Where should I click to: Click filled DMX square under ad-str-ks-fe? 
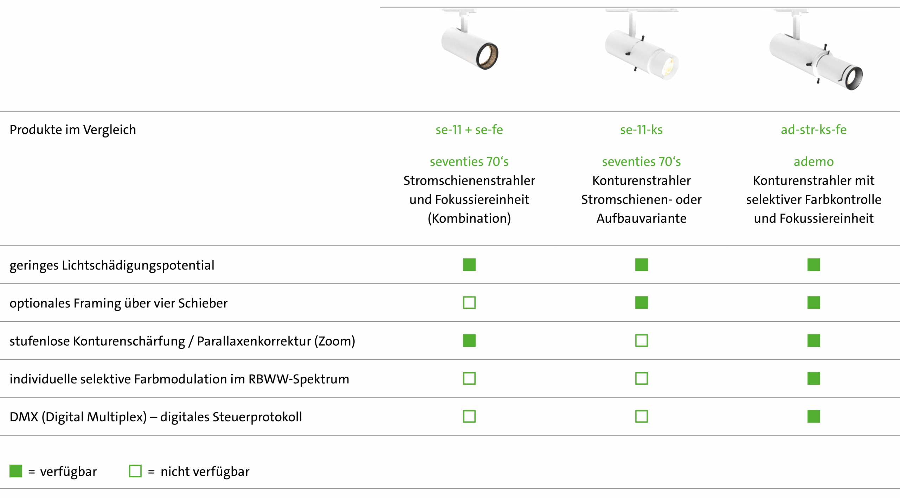tap(814, 417)
